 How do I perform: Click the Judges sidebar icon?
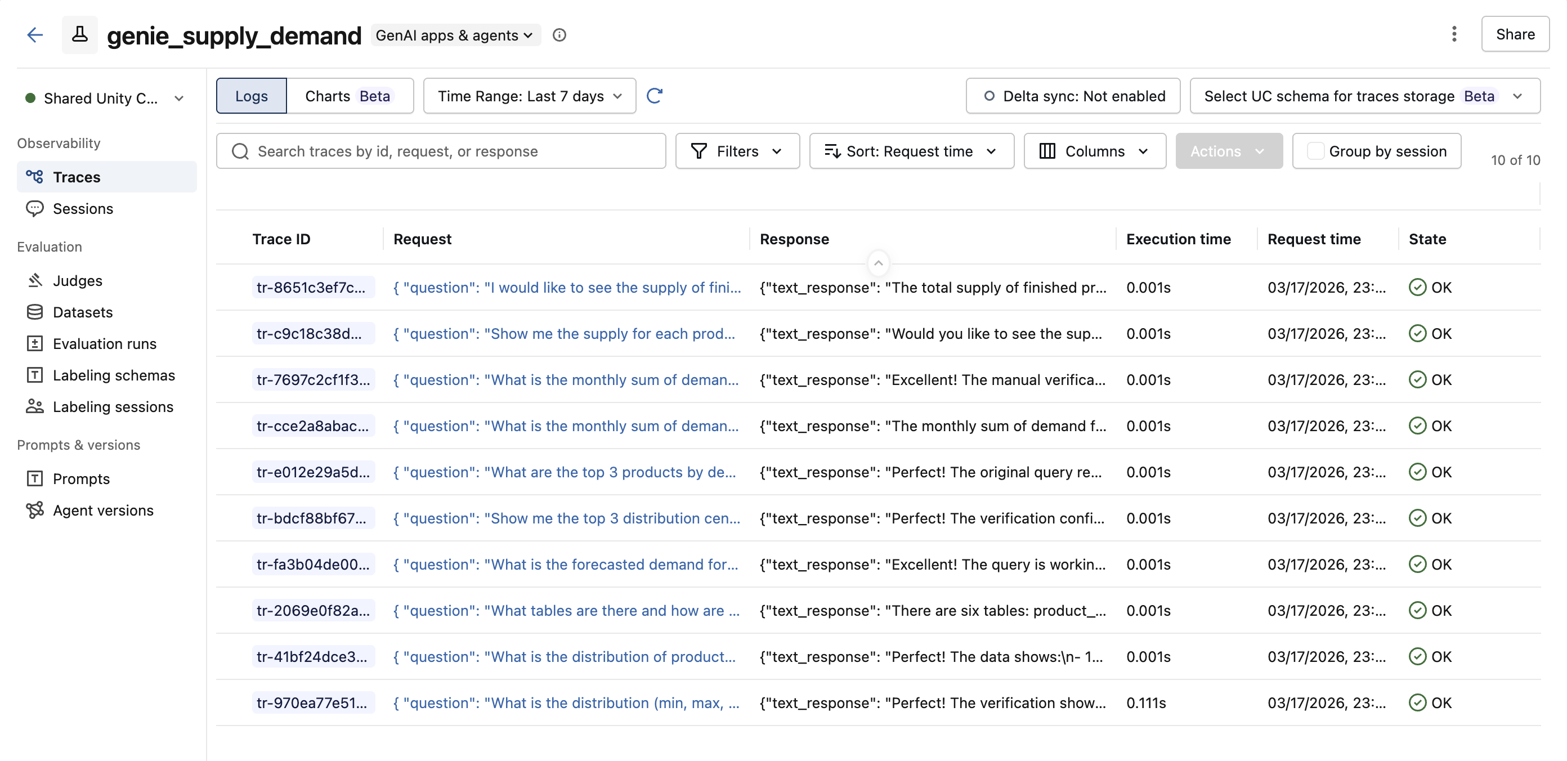[x=35, y=280]
